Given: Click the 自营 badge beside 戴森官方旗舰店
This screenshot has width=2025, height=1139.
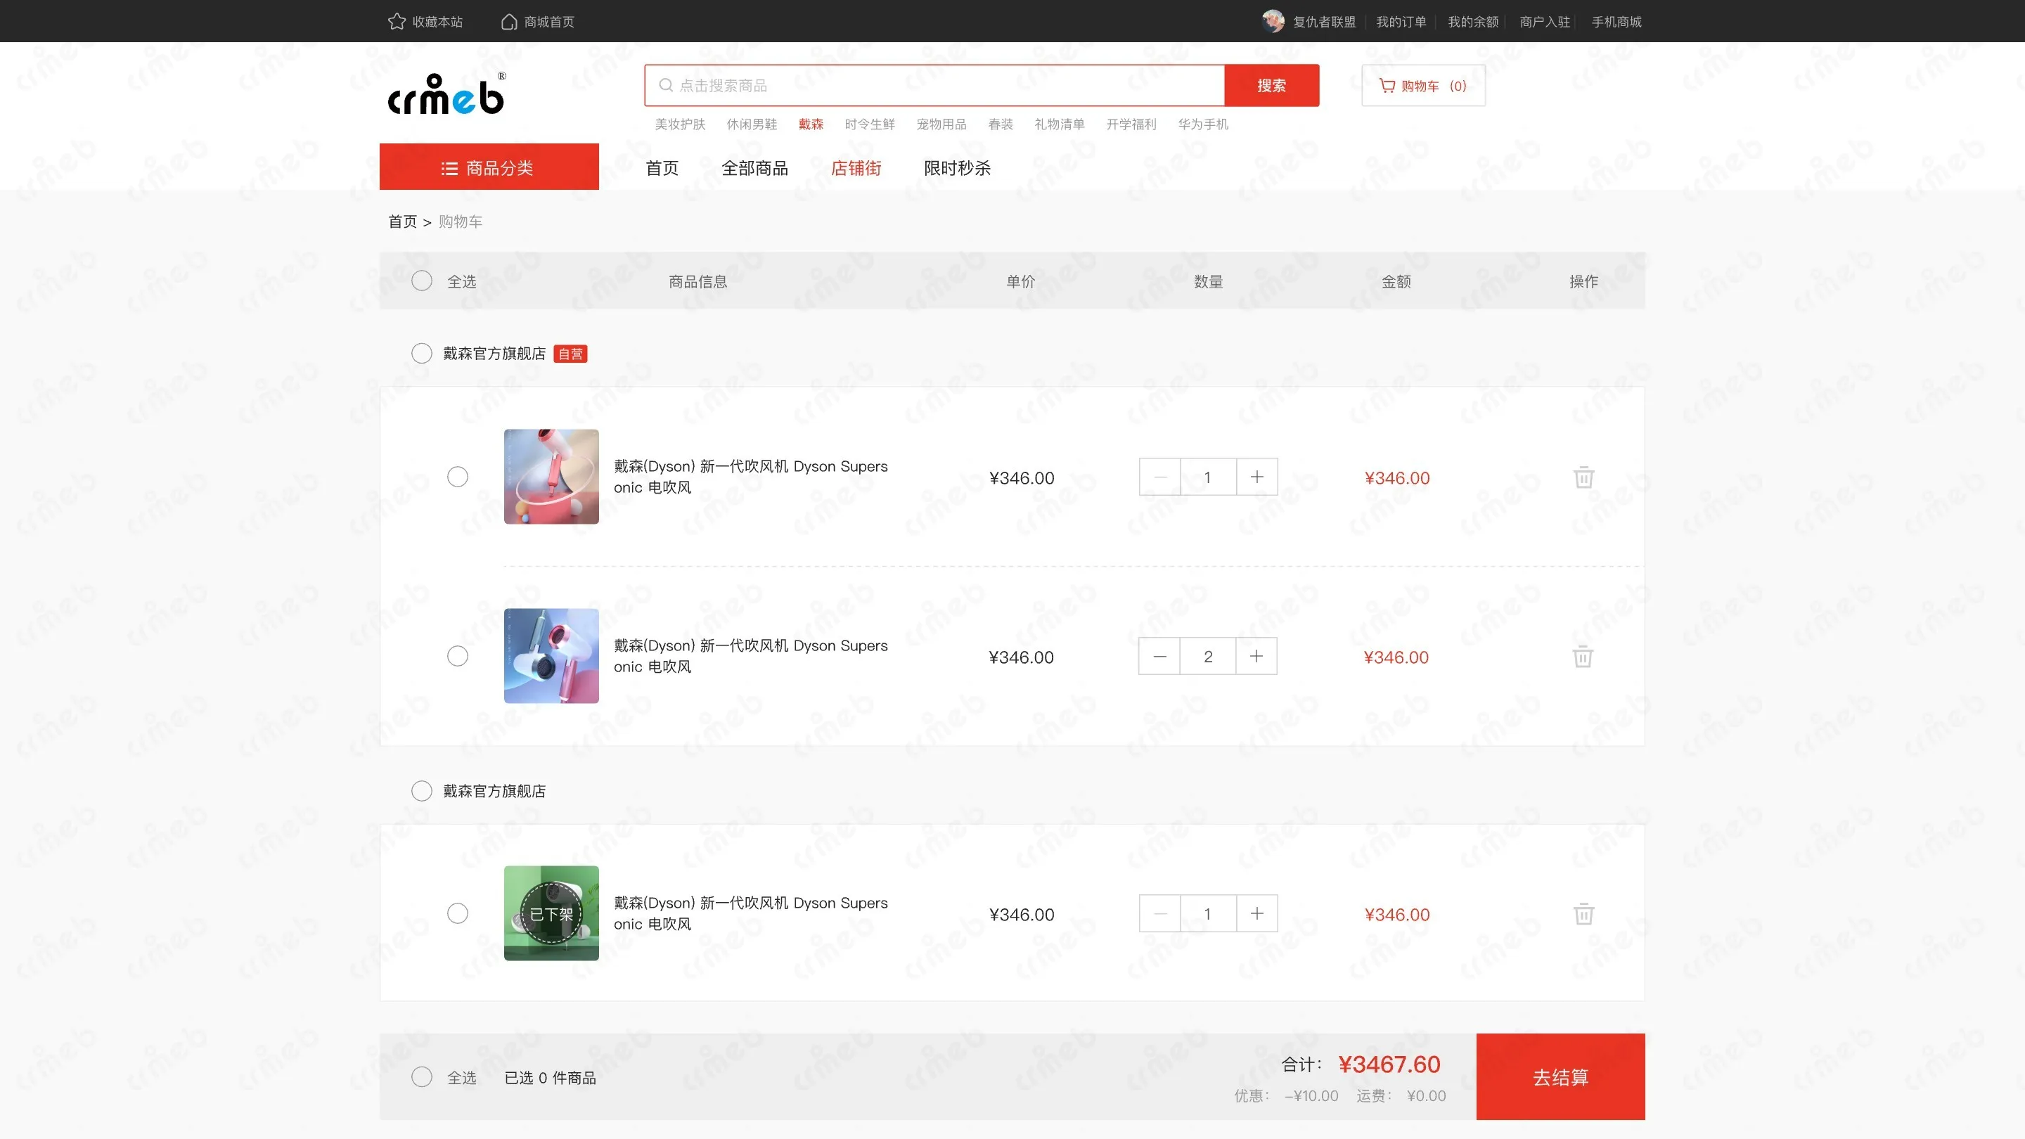Looking at the screenshot, I should pos(571,354).
